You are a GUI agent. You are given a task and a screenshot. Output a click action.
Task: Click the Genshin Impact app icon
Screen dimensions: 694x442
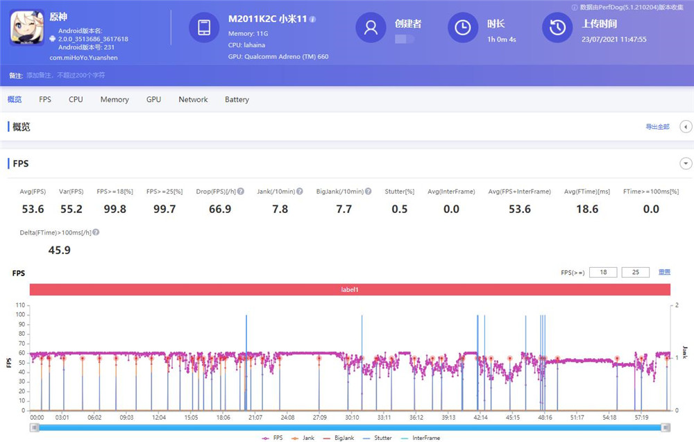pyautogui.click(x=26, y=28)
